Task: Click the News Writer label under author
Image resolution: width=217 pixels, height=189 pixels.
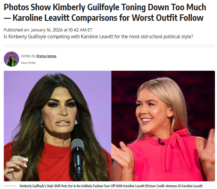Action: tap(28, 63)
